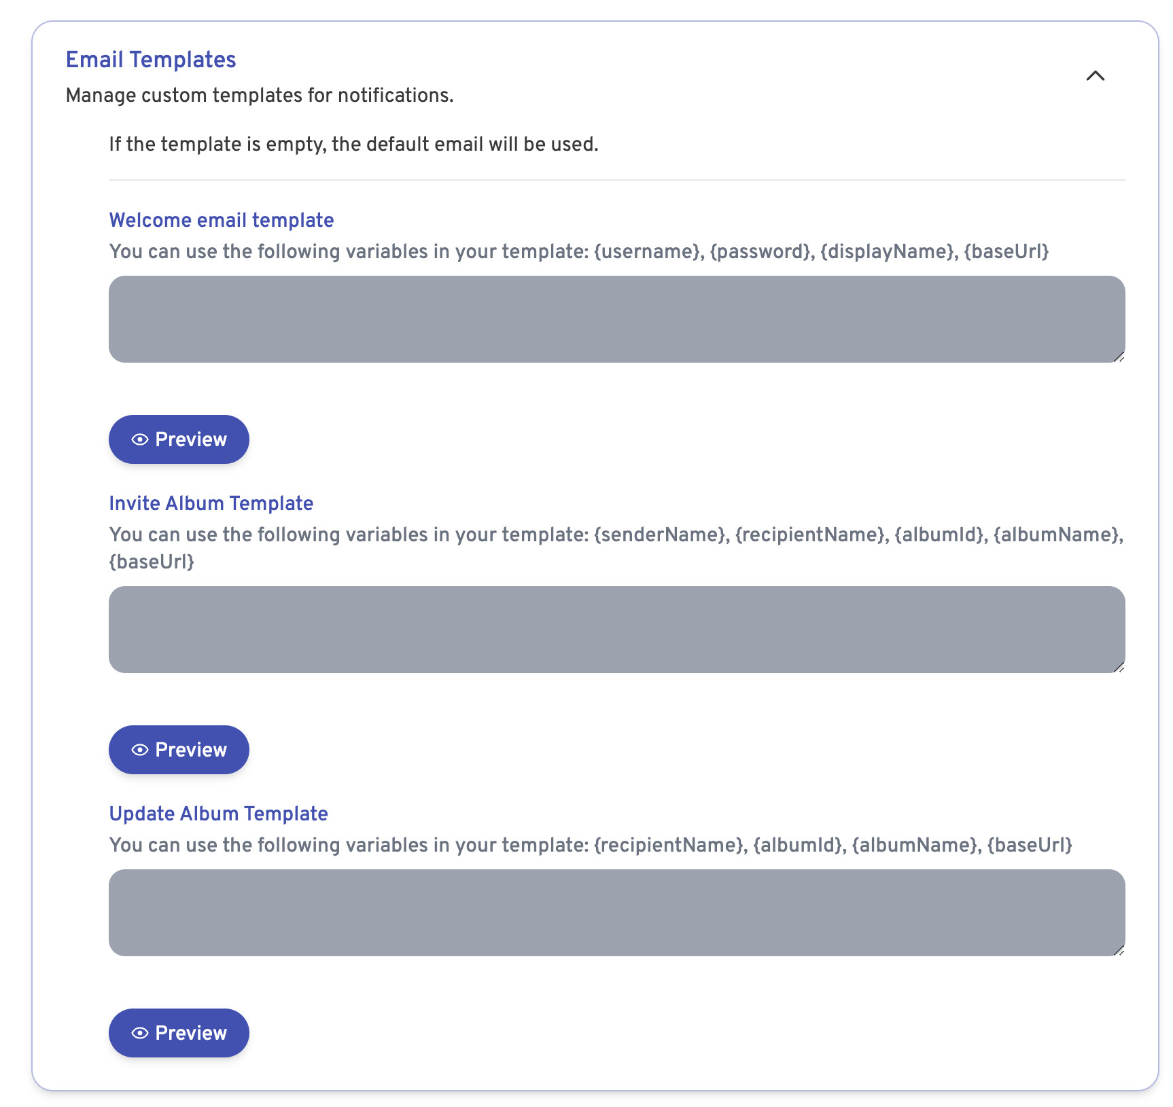The image size is (1173, 1107).
Task: Click the resize grip of Update Album textarea
Action: 1119,950
